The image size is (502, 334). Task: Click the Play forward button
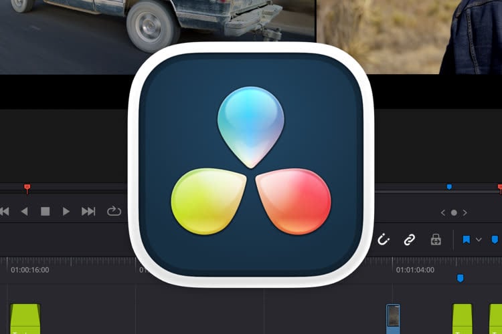[66, 211]
